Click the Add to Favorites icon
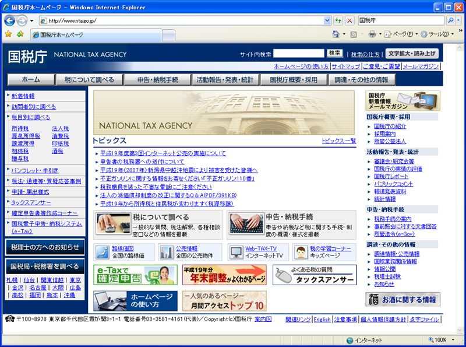The image size is (466, 347). point(20,34)
